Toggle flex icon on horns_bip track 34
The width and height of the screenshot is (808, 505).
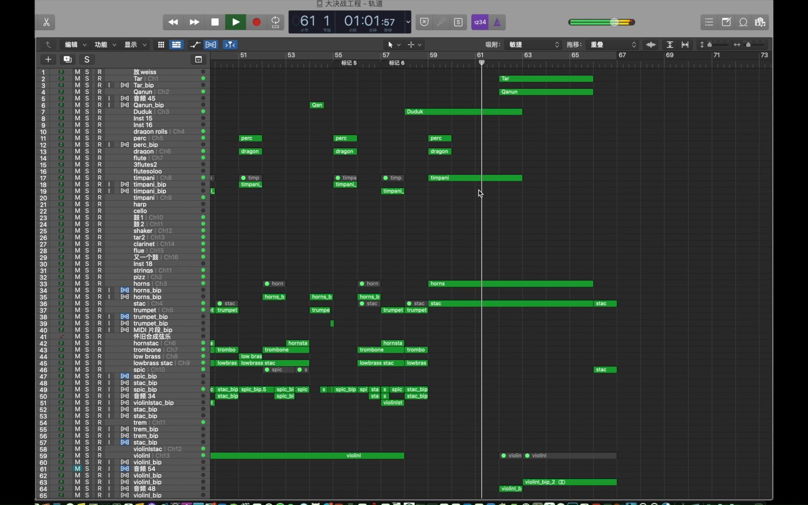124,290
